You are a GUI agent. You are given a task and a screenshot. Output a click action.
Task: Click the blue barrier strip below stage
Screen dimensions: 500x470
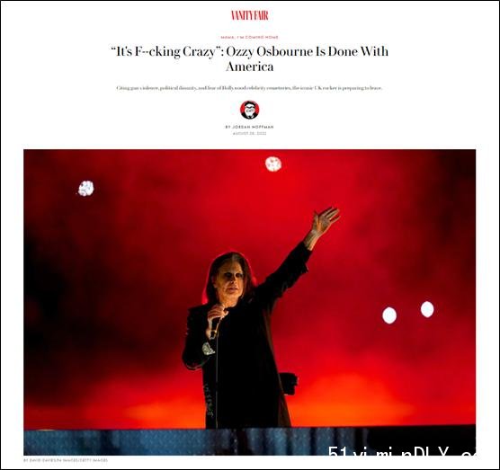pyautogui.click(x=250, y=441)
